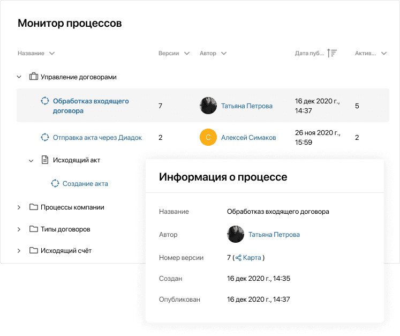Viewport: 400px width, 336px height.
Task: Open the Создание акта process link
Action: 85,184
